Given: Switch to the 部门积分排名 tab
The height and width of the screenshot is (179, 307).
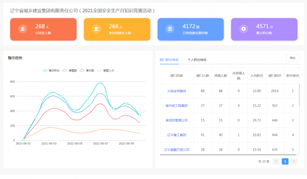Looking at the screenshot, I should point(169,60).
